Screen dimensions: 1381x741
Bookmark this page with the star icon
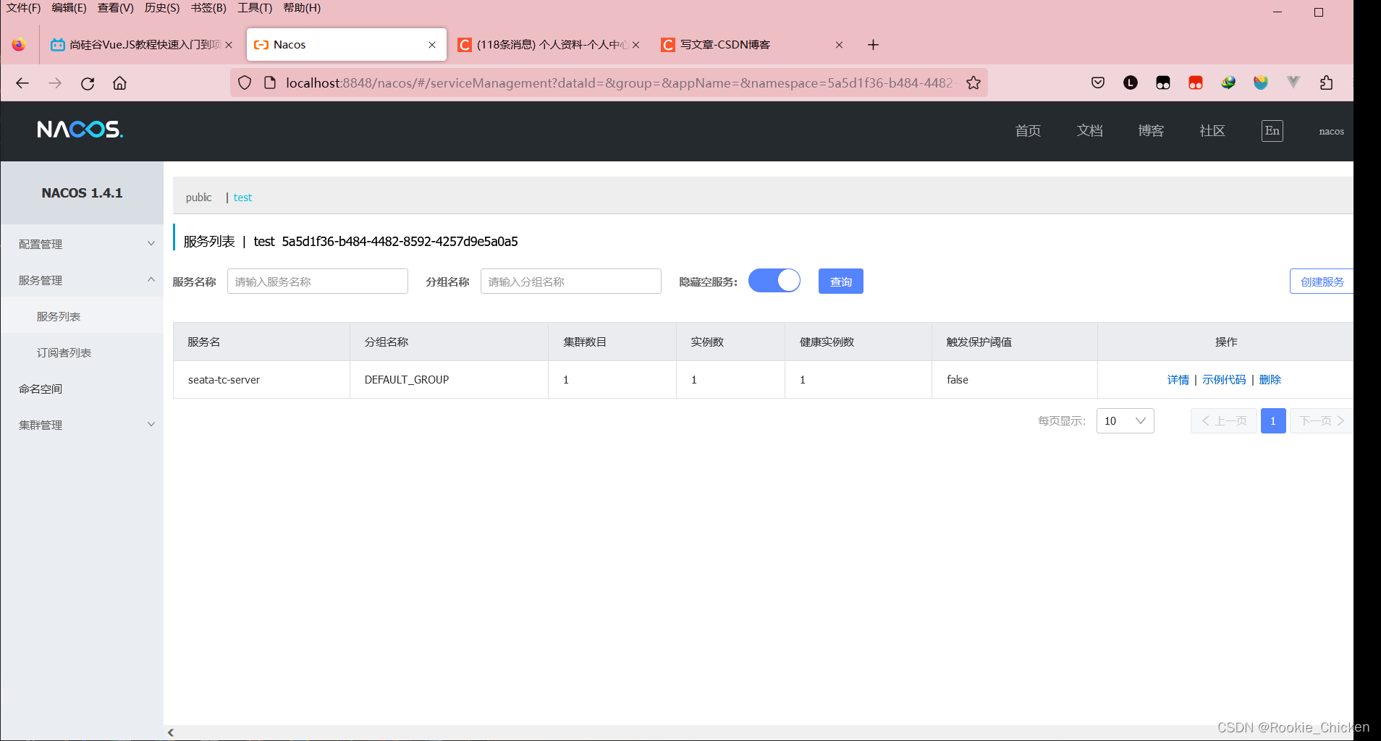pyautogui.click(x=974, y=83)
